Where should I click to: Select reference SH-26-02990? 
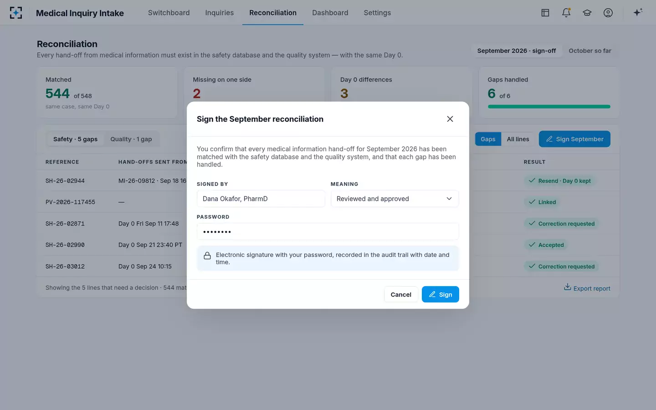point(65,245)
